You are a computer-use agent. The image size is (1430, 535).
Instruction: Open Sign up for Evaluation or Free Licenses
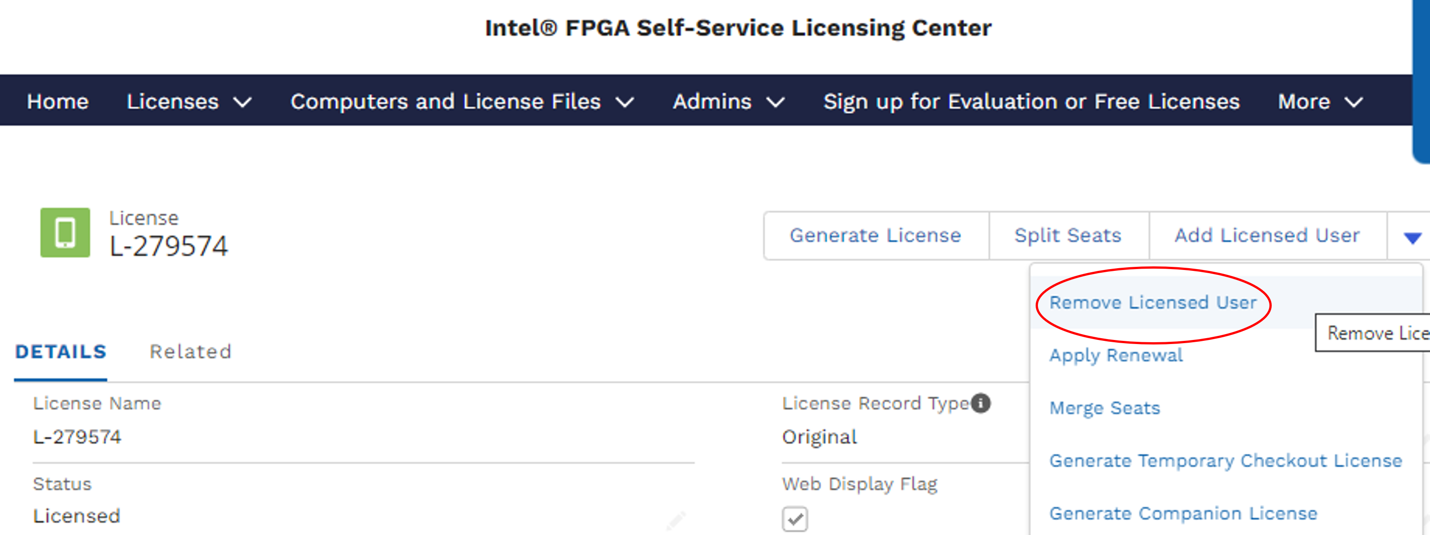point(1031,102)
